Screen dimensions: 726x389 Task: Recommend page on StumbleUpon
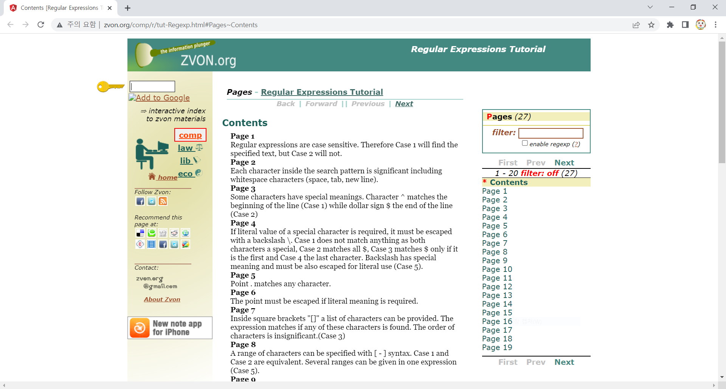pos(186,233)
